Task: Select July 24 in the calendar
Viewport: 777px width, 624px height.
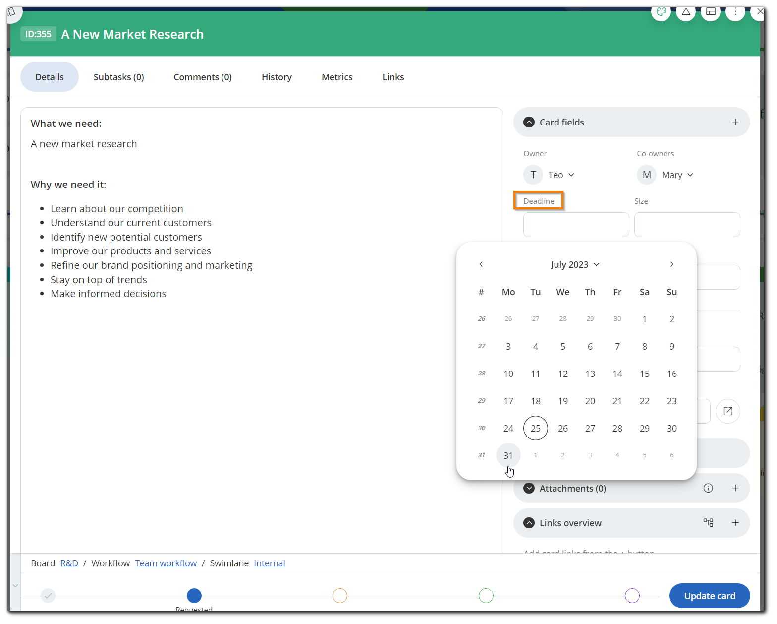Action: pos(508,428)
